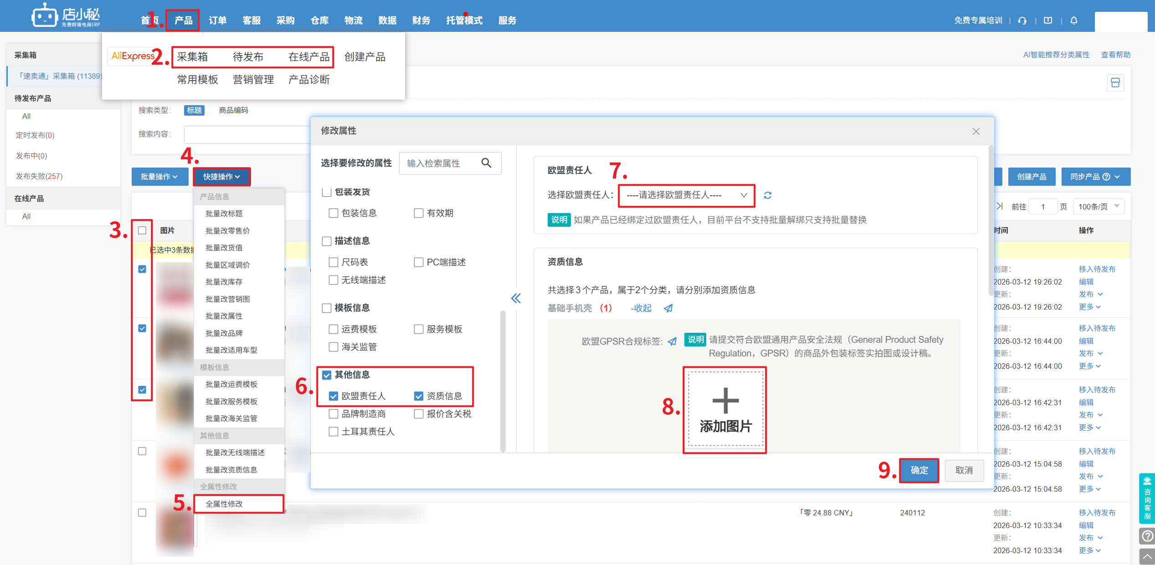
Task: Expand the 批量操作 dropdown button
Action: (x=159, y=177)
